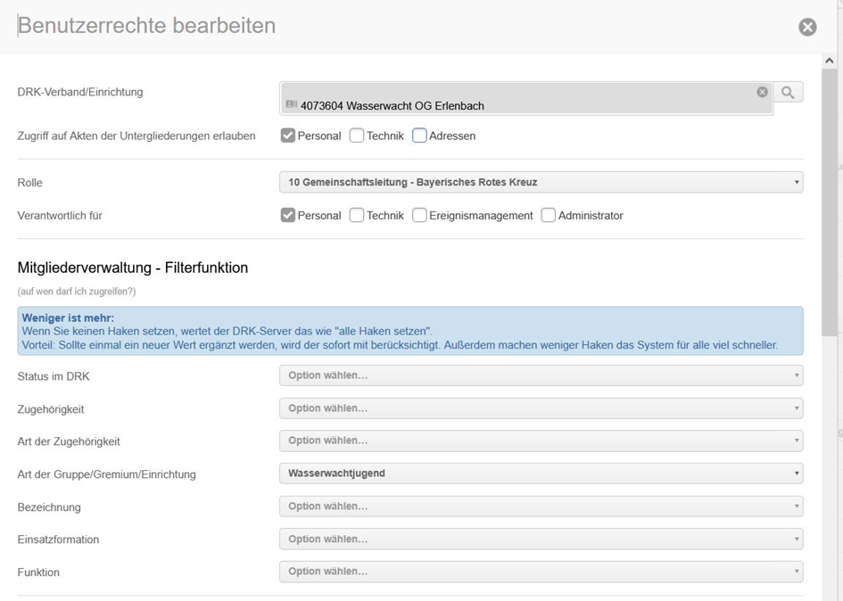Open the Zugehörigkeit dropdown
Image resolution: width=843 pixels, height=601 pixels.
541,408
